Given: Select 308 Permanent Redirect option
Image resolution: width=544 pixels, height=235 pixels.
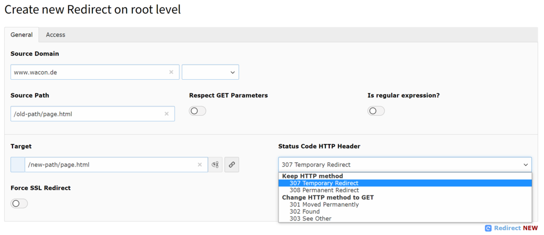Looking at the screenshot, I should [x=324, y=190].
